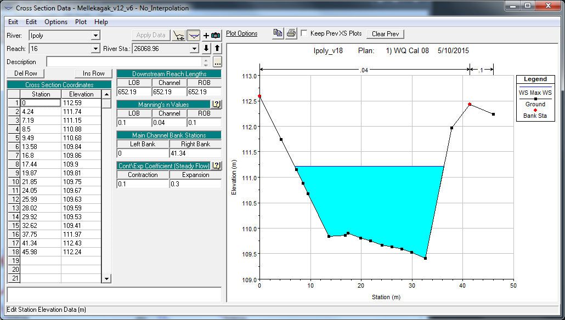Open help for Cont\Exp Coefficient
Screen dimensions: 565x320
[x=216, y=165]
